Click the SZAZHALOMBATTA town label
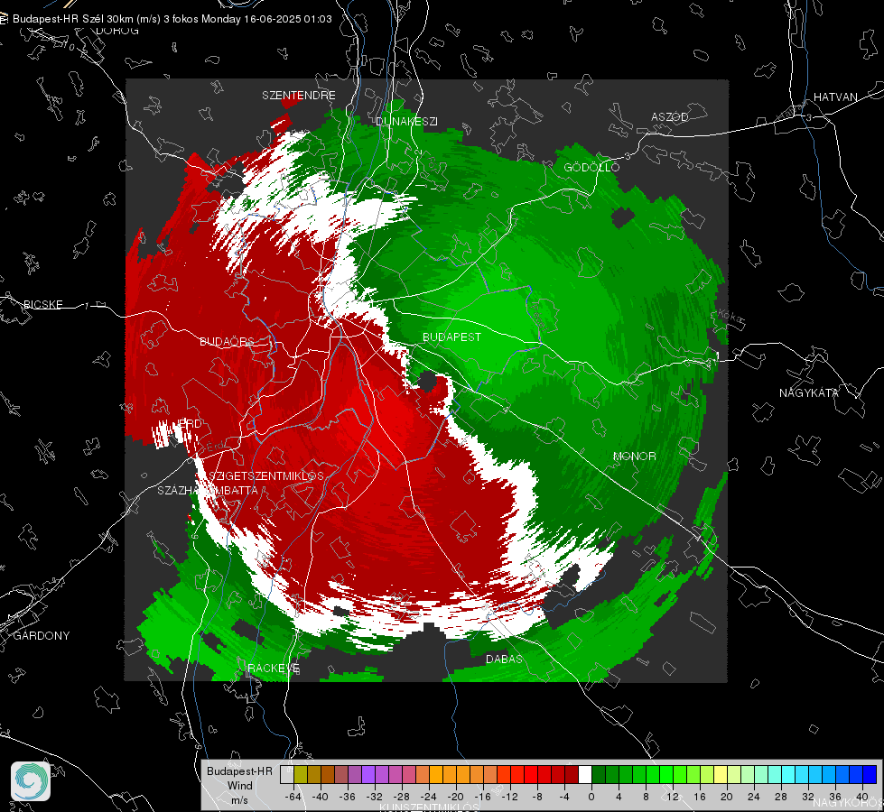 click(208, 490)
